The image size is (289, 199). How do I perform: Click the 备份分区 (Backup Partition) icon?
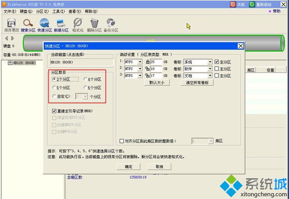coord(110,23)
